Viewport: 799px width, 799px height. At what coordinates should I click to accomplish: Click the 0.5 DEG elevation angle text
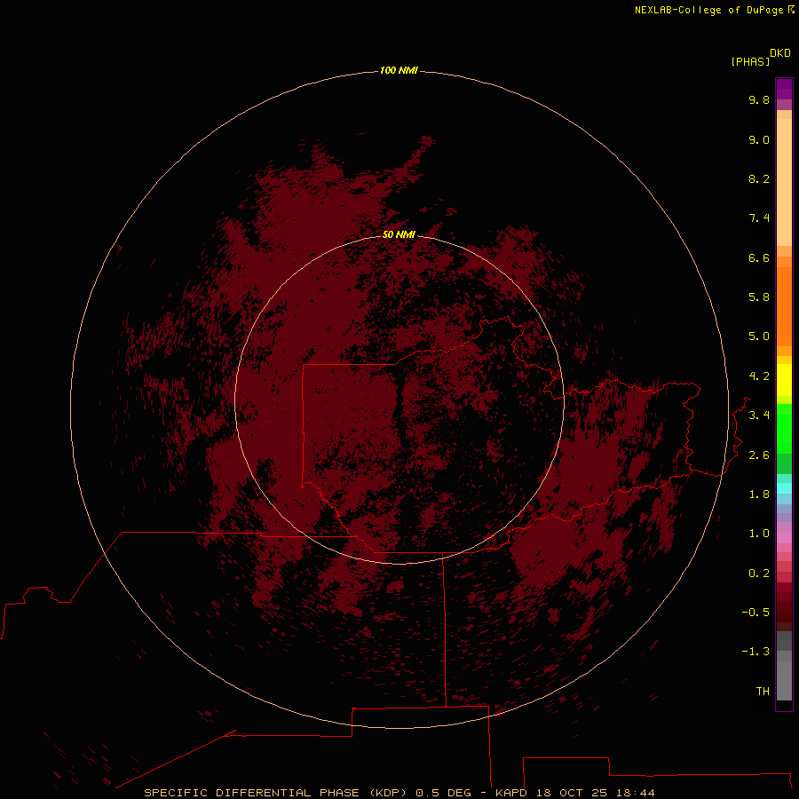coord(443,793)
